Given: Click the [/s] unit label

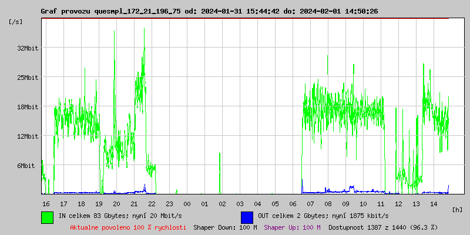Looking at the screenshot, I should [16, 22].
